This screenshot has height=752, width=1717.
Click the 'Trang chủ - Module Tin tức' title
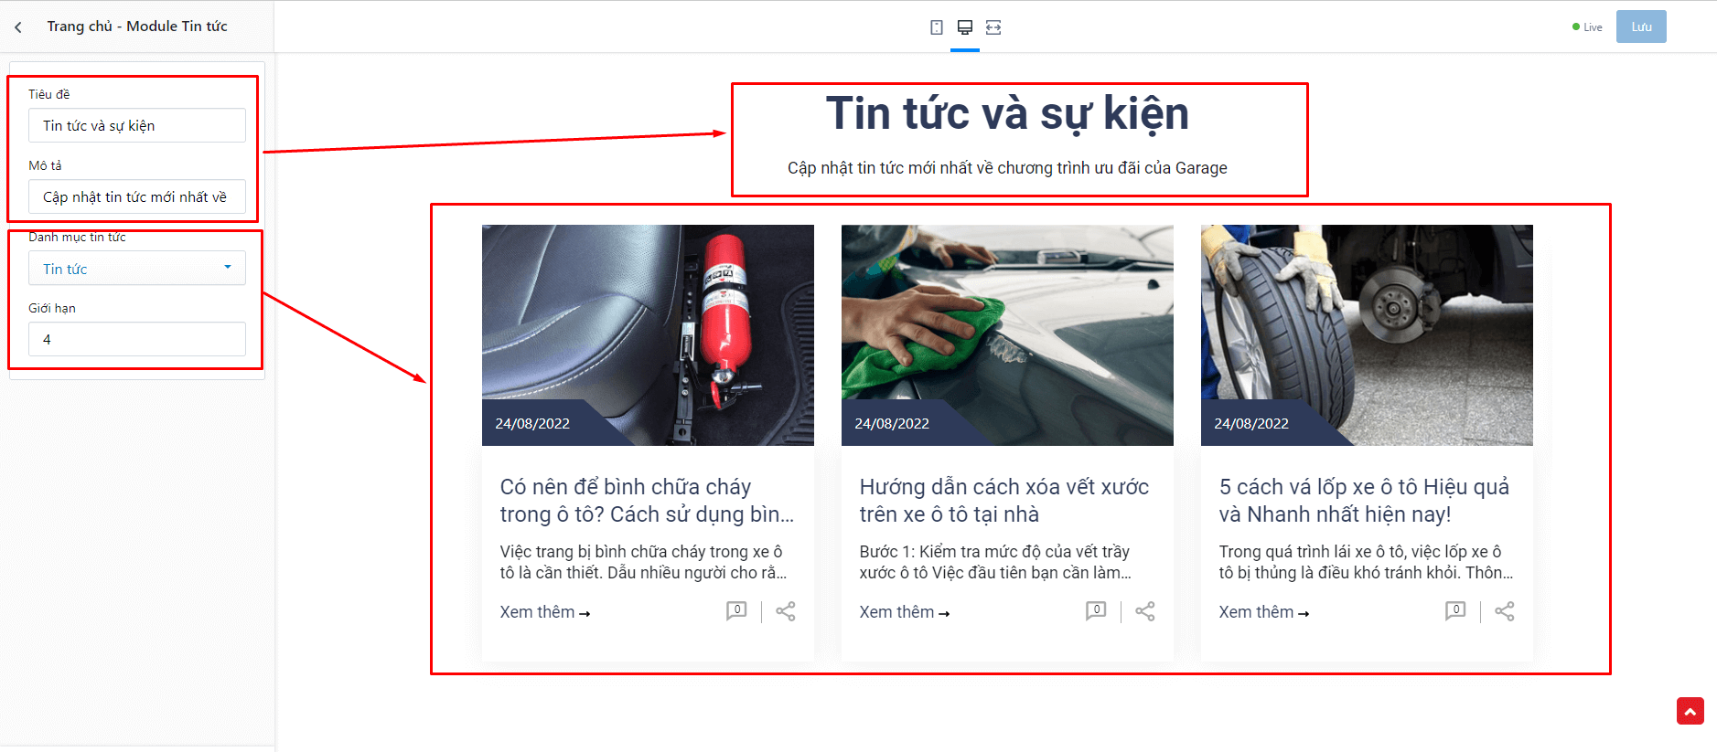[137, 26]
